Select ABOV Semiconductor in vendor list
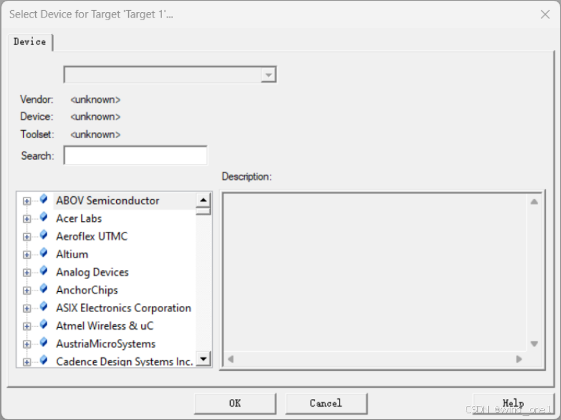 click(x=108, y=201)
